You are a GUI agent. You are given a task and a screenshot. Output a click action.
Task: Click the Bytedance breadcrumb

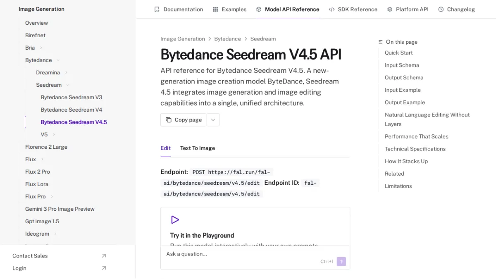tap(227, 39)
